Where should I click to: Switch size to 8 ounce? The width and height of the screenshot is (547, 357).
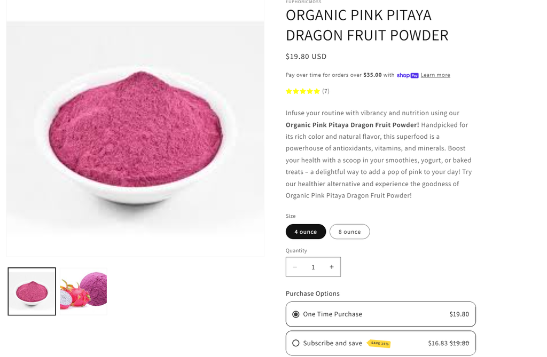[349, 232]
